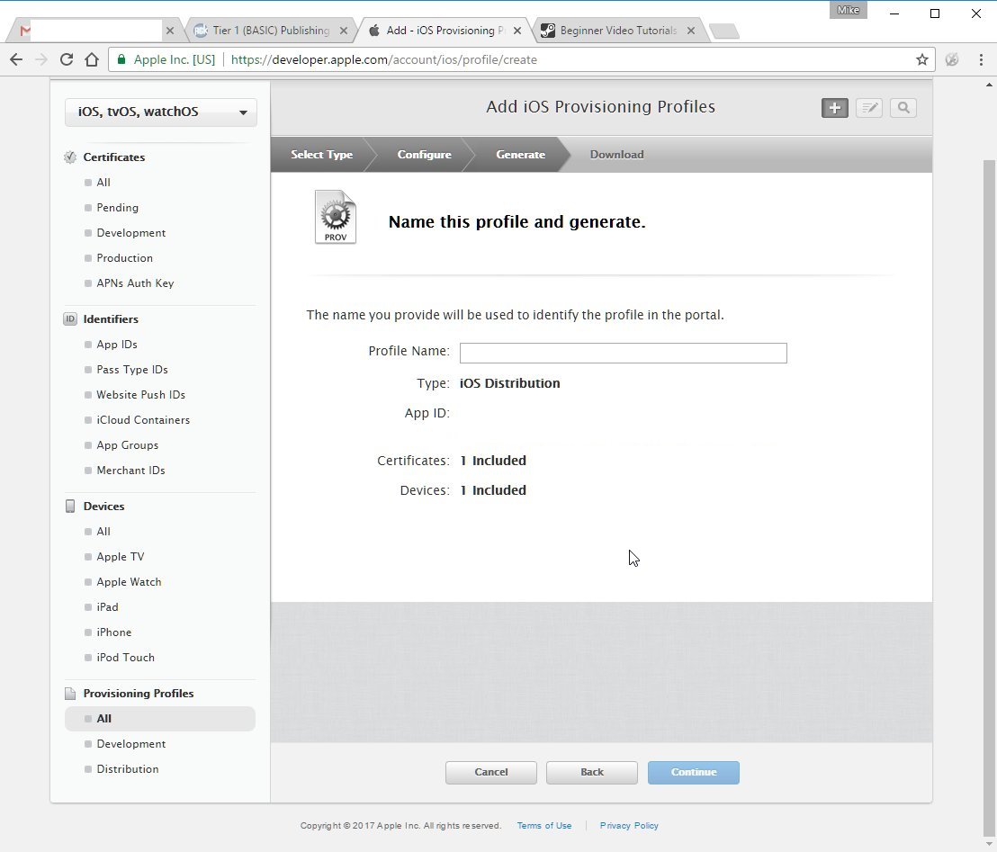Screen dimensions: 997x852
Task: Open Development under Provisioning Profiles
Action: tap(131, 744)
